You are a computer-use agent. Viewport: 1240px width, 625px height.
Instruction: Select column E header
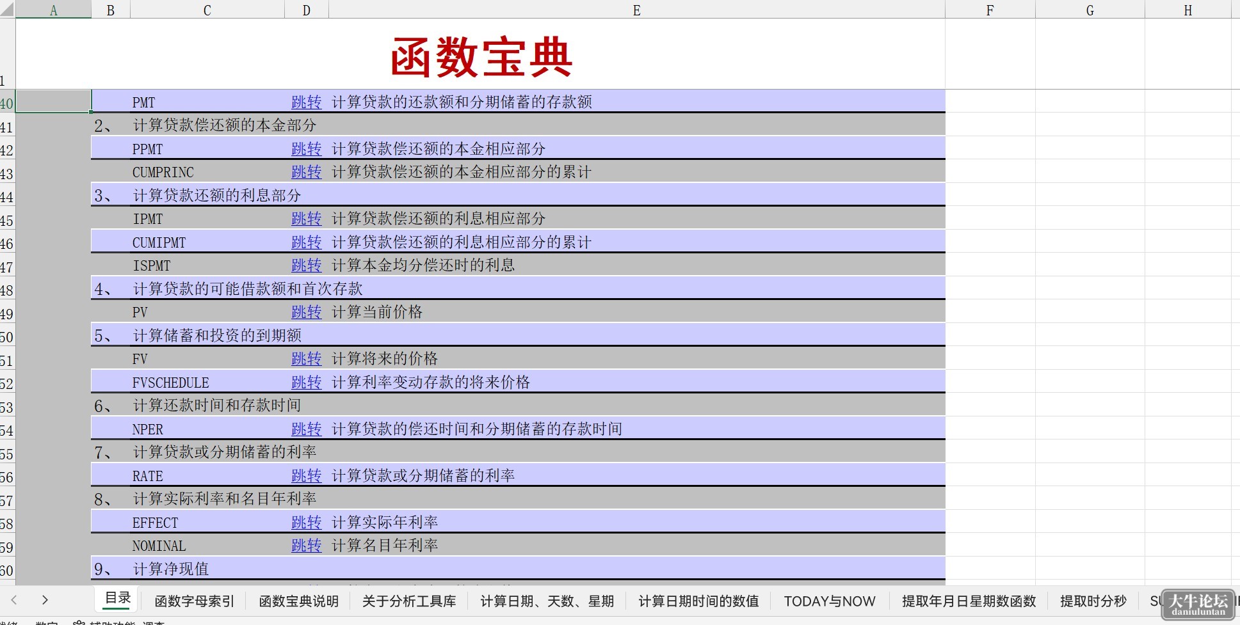click(x=637, y=10)
